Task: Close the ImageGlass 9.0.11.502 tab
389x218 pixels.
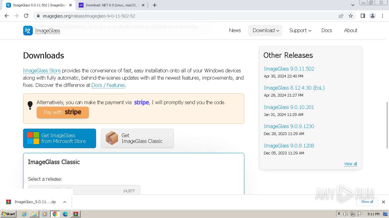Action: coord(71,5)
